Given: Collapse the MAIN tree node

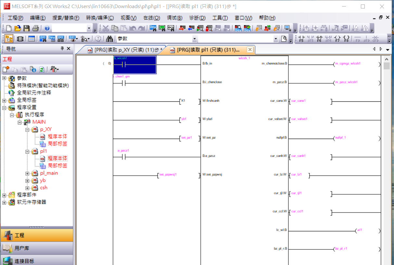Looking at the screenshot, I should (x=19, y=122).
